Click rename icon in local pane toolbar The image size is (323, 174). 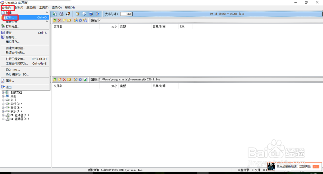click(x=69, y=79)
